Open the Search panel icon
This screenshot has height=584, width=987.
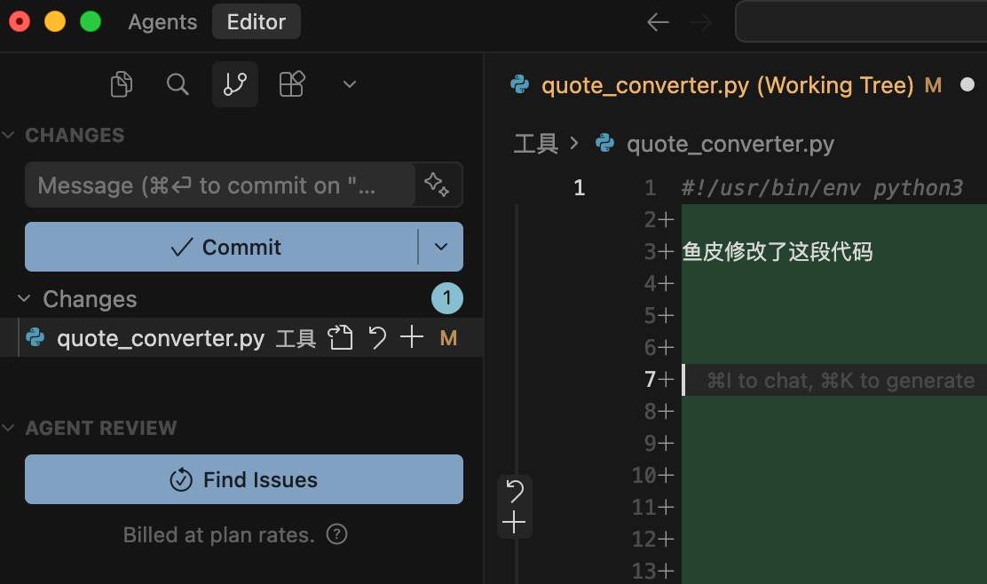coord(178,84)
